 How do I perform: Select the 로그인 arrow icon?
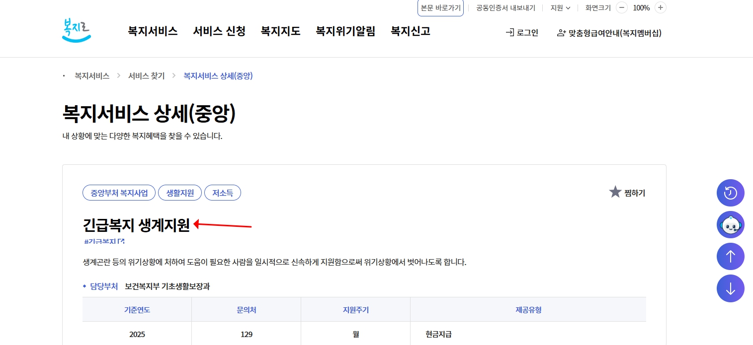509,33
